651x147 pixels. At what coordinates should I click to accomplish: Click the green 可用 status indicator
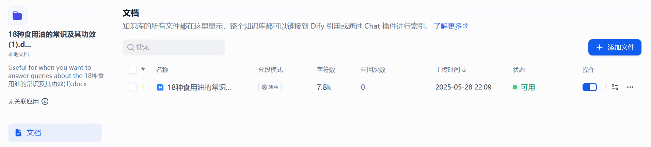point(524,87)
